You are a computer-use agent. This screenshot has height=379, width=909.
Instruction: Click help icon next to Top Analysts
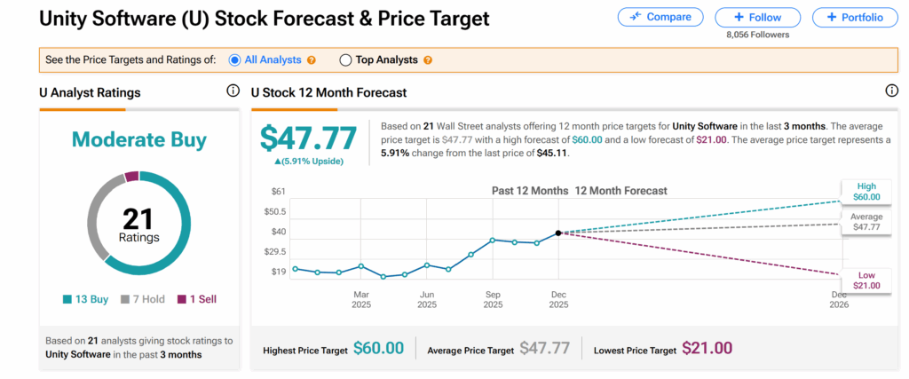pyautogui.click(x=428, y=60)
